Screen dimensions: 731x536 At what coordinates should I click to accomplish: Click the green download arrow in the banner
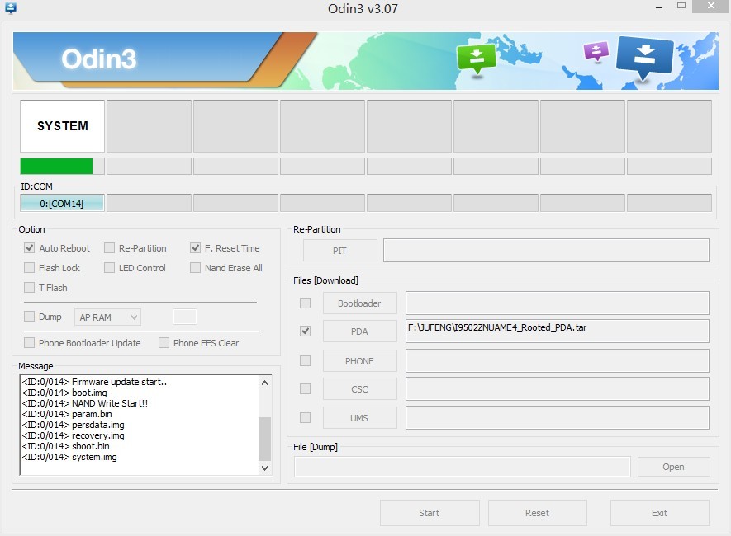pos(477,56)
